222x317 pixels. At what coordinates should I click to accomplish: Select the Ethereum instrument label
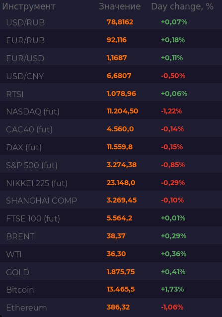click(26, 308)
